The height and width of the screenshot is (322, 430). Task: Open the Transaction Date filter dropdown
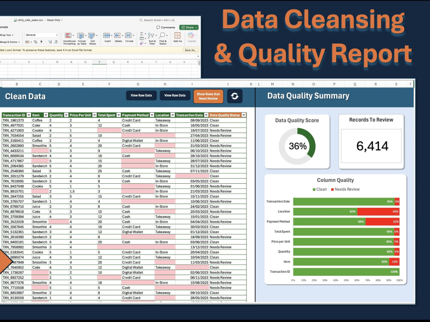(206, 115)
